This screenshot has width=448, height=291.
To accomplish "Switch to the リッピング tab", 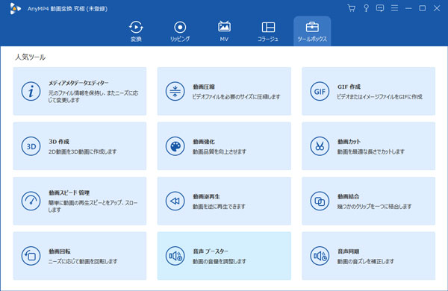I will tap(180, 31).
